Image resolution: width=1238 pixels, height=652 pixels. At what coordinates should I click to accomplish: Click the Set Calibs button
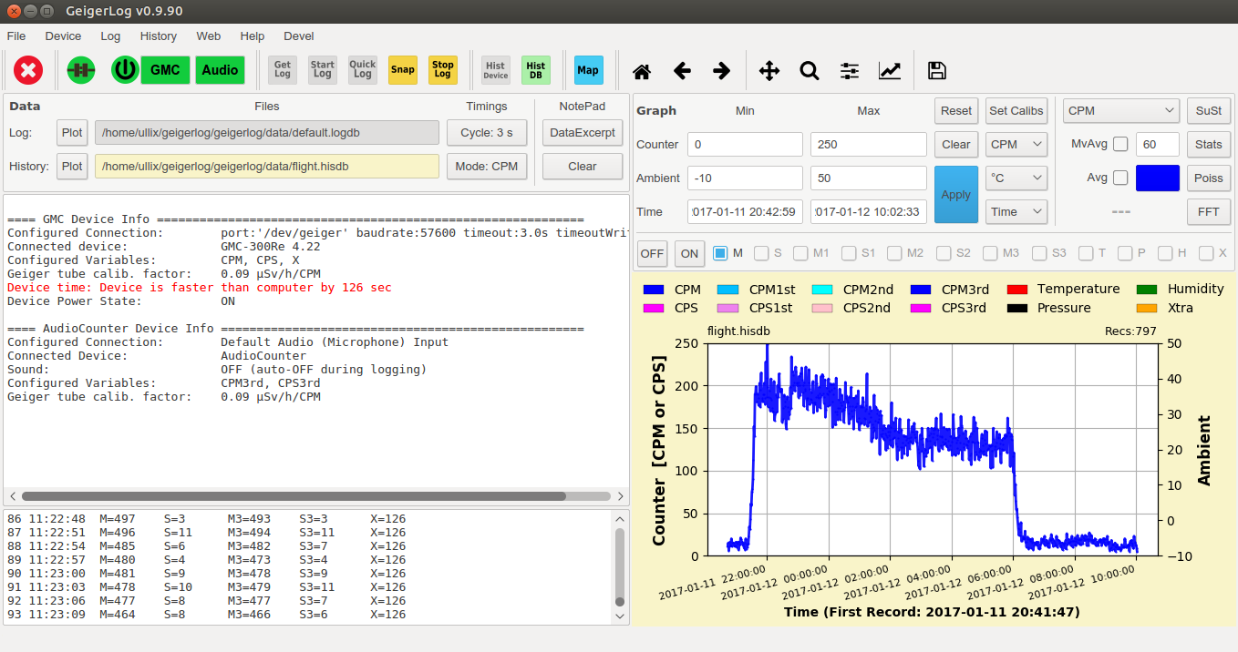tap(1016, 110)
